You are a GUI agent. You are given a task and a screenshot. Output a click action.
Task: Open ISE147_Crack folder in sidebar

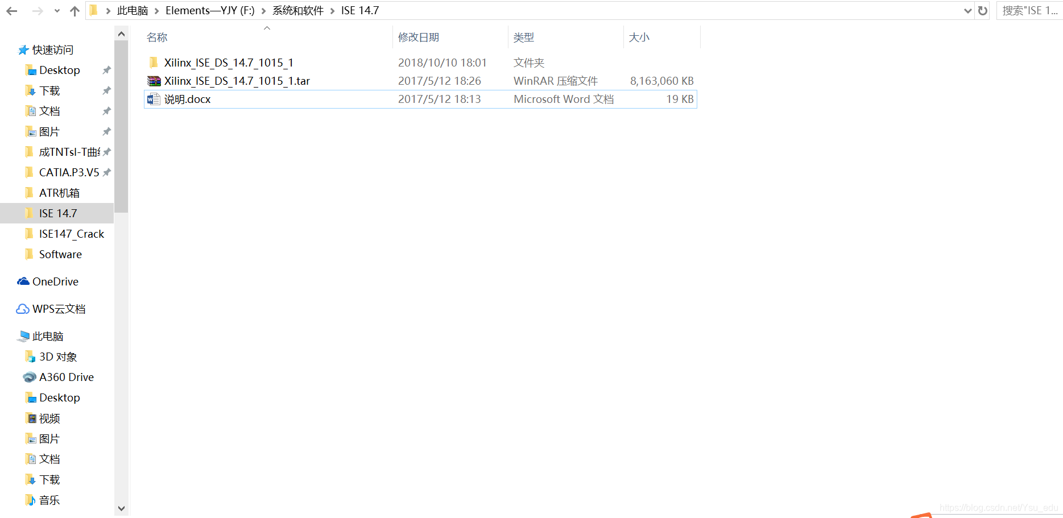tap(72, 234)
